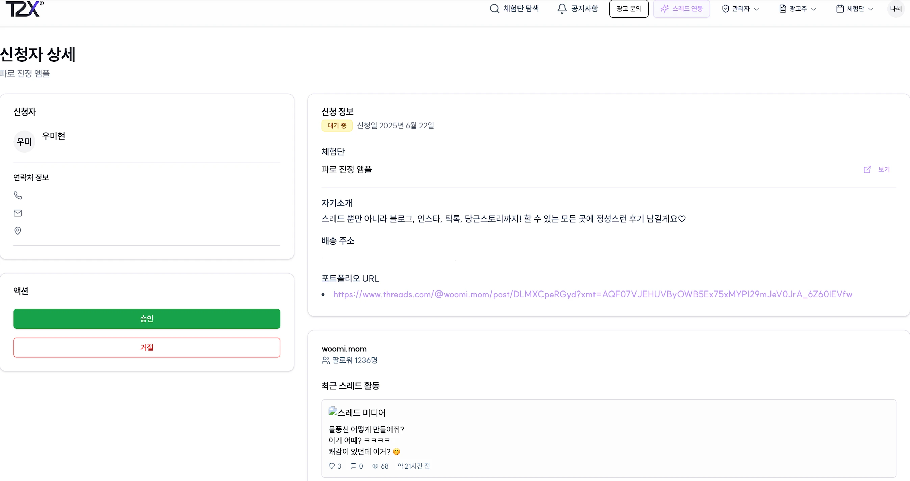Click the 광고 문의 button
Screen dimensions: 910x481
pos(629,8)
